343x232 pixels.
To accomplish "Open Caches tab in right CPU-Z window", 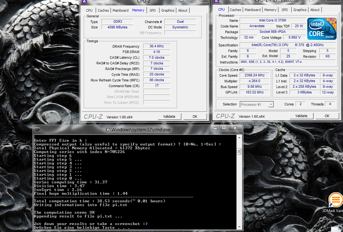I will 236,10.
